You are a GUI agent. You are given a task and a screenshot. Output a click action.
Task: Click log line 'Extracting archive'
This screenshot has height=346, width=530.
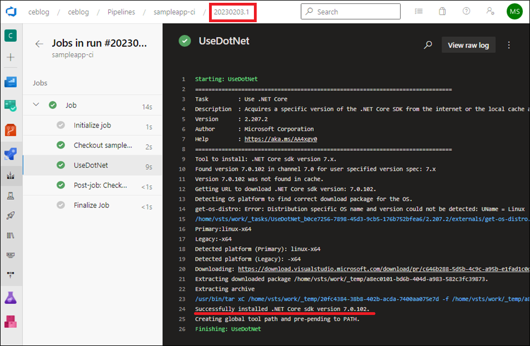click(x=225, y=289)
